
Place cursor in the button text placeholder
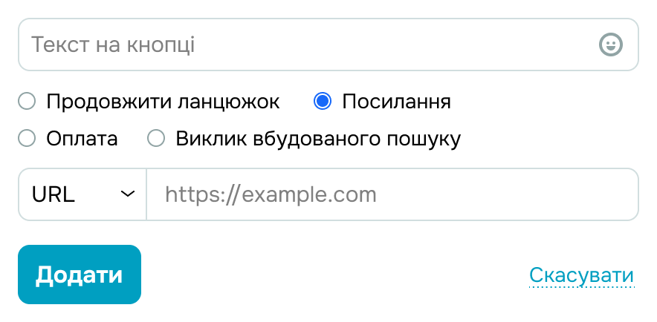point(113,45)
